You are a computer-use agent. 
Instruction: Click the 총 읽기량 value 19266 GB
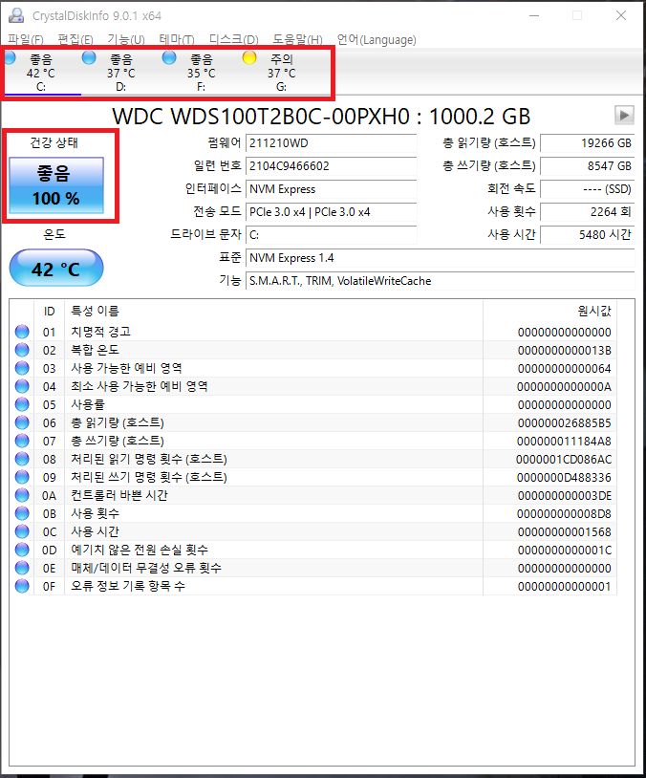tap(588, 143)
